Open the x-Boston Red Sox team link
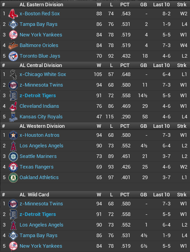Image resolution: width=190 pixels, height=252 pixels. [40, 14]
